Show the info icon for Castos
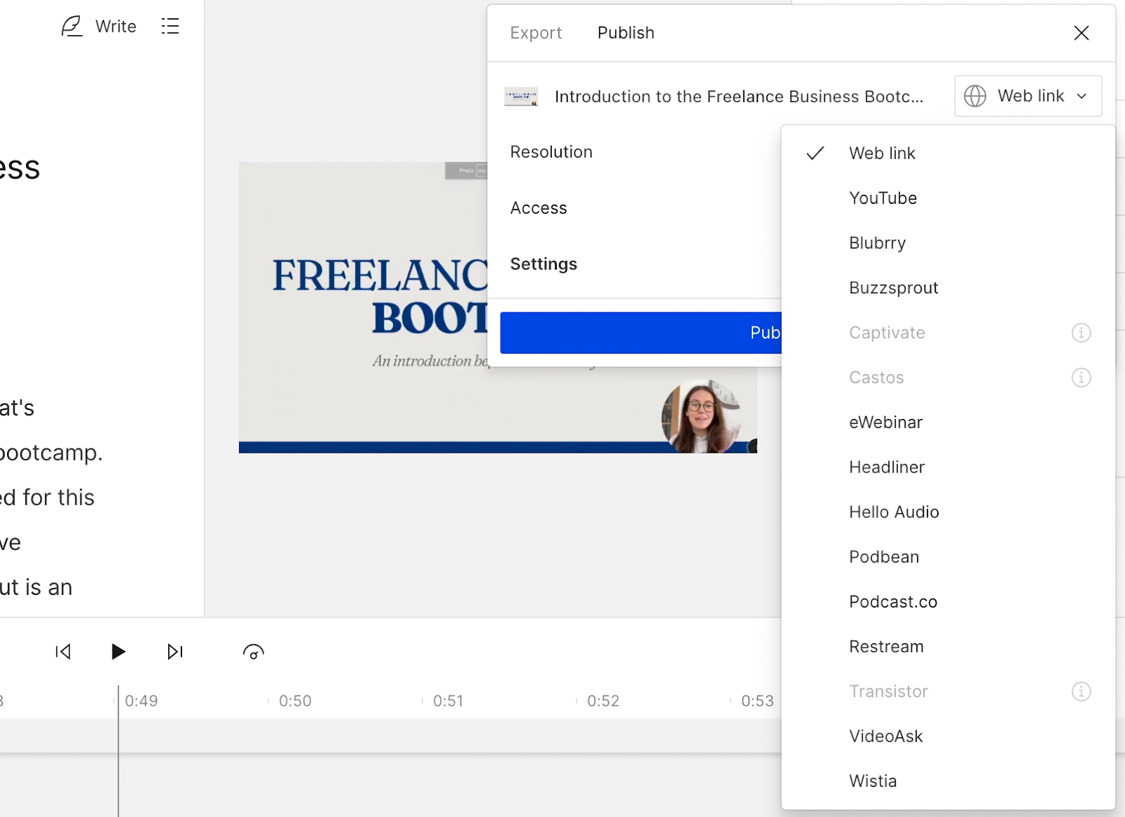This screenshot has height=817, width=1125. 1081,378
